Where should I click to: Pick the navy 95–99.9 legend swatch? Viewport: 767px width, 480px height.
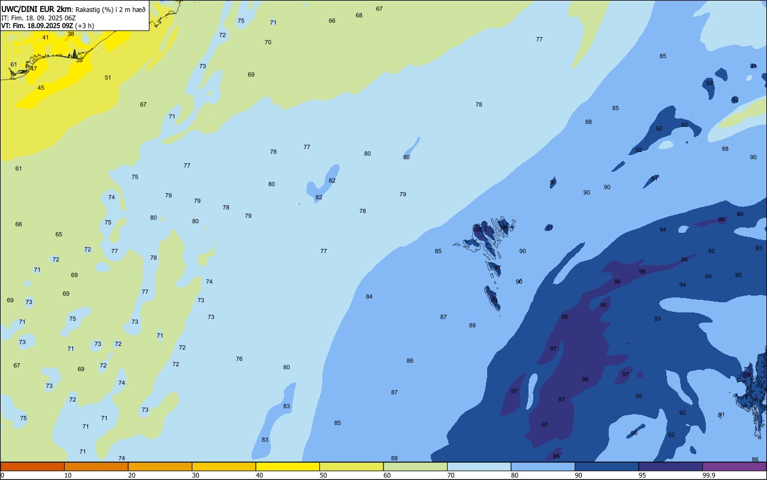671,466
